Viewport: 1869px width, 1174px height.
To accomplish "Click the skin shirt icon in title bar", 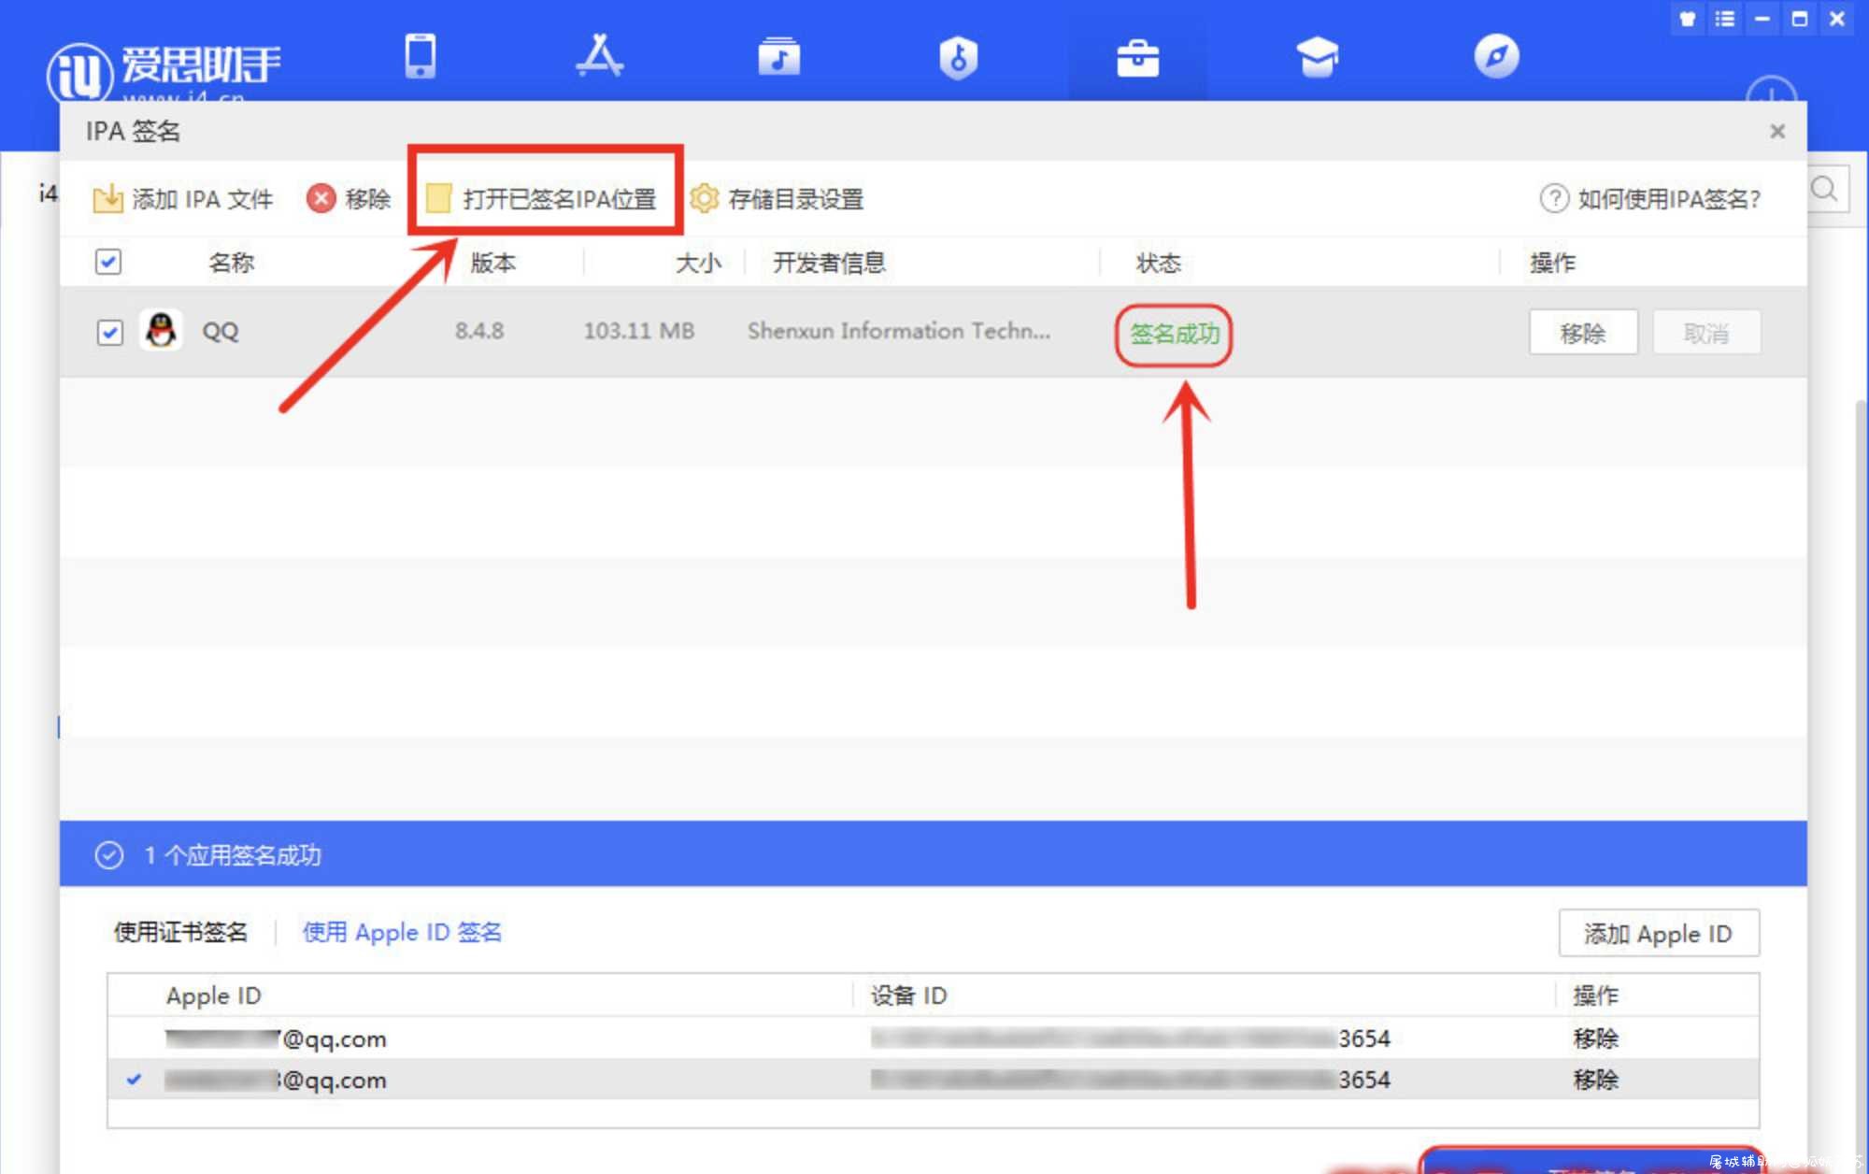I will pos(1688,19).
